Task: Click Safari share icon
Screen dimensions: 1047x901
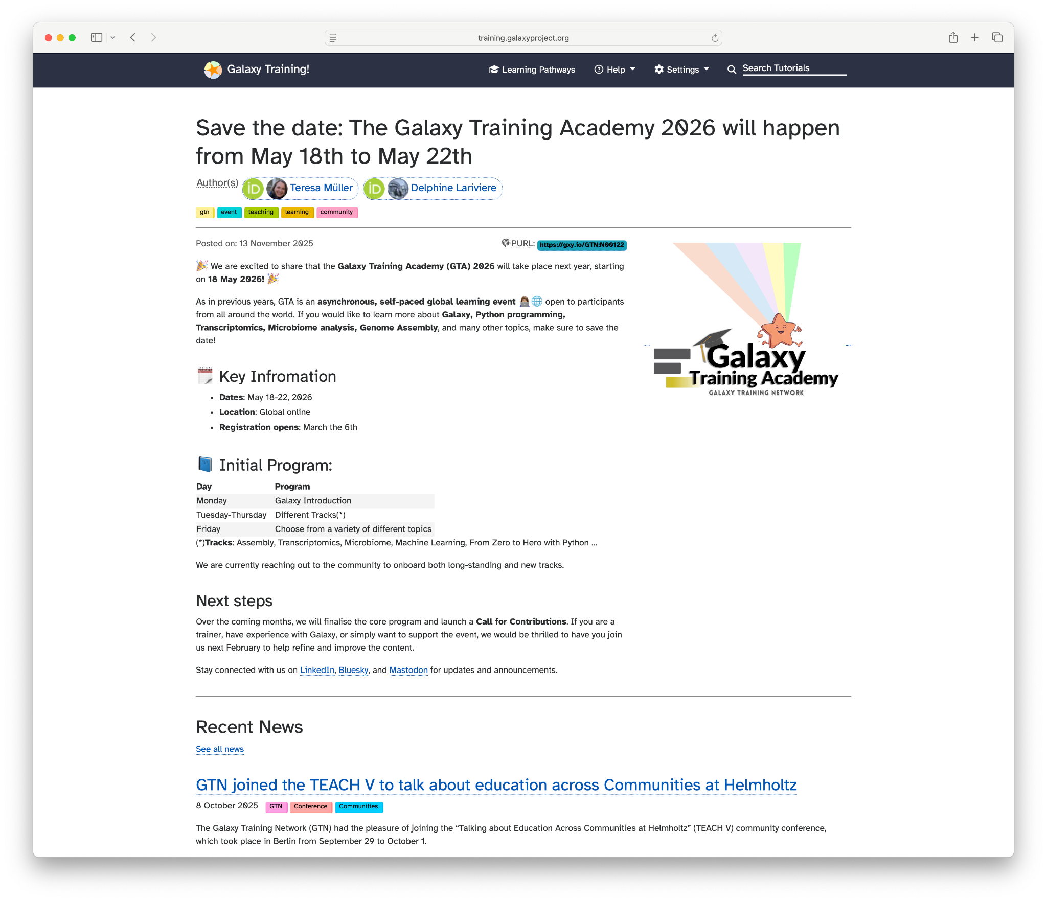Action: pyautogui.click(x=953, y=38)
